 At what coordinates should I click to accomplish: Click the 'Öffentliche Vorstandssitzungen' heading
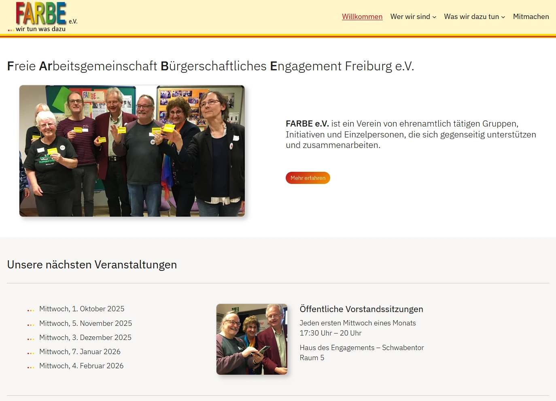click(x=361, y=309)
